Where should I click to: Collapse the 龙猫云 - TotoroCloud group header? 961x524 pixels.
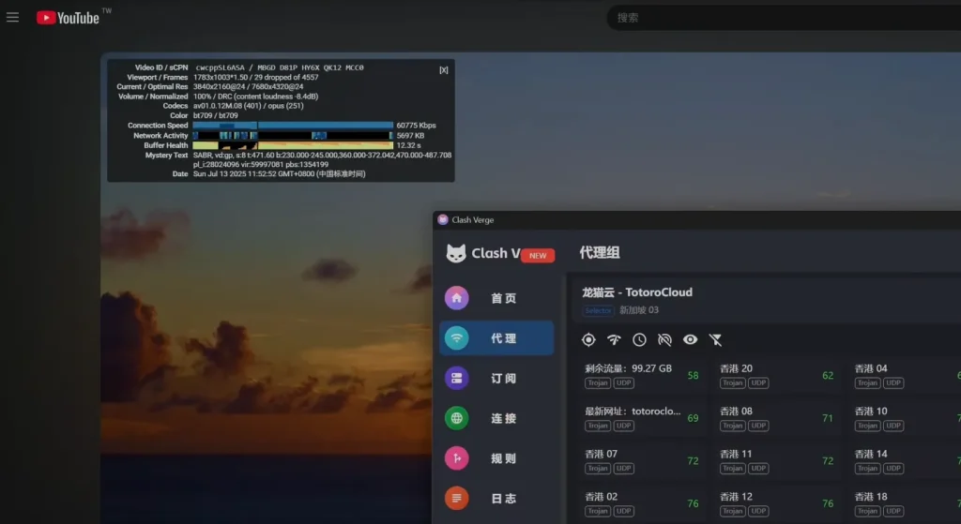(x=766, y=300)
